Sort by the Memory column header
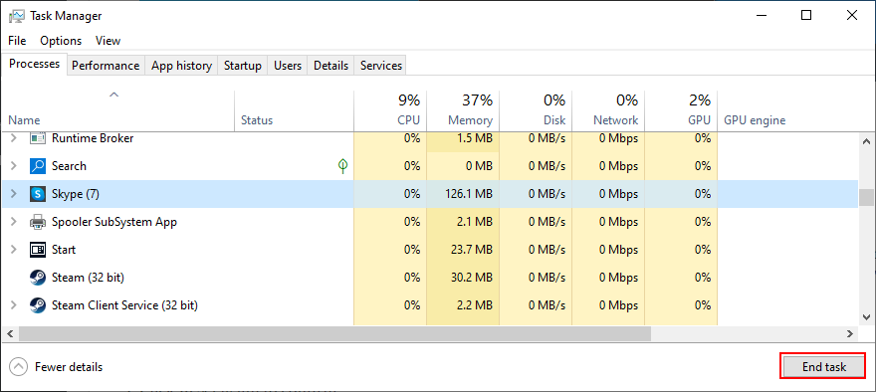Image resolution: width=876 pixels, height=392 pixels. pyautogui.click(x=463, y=110)
